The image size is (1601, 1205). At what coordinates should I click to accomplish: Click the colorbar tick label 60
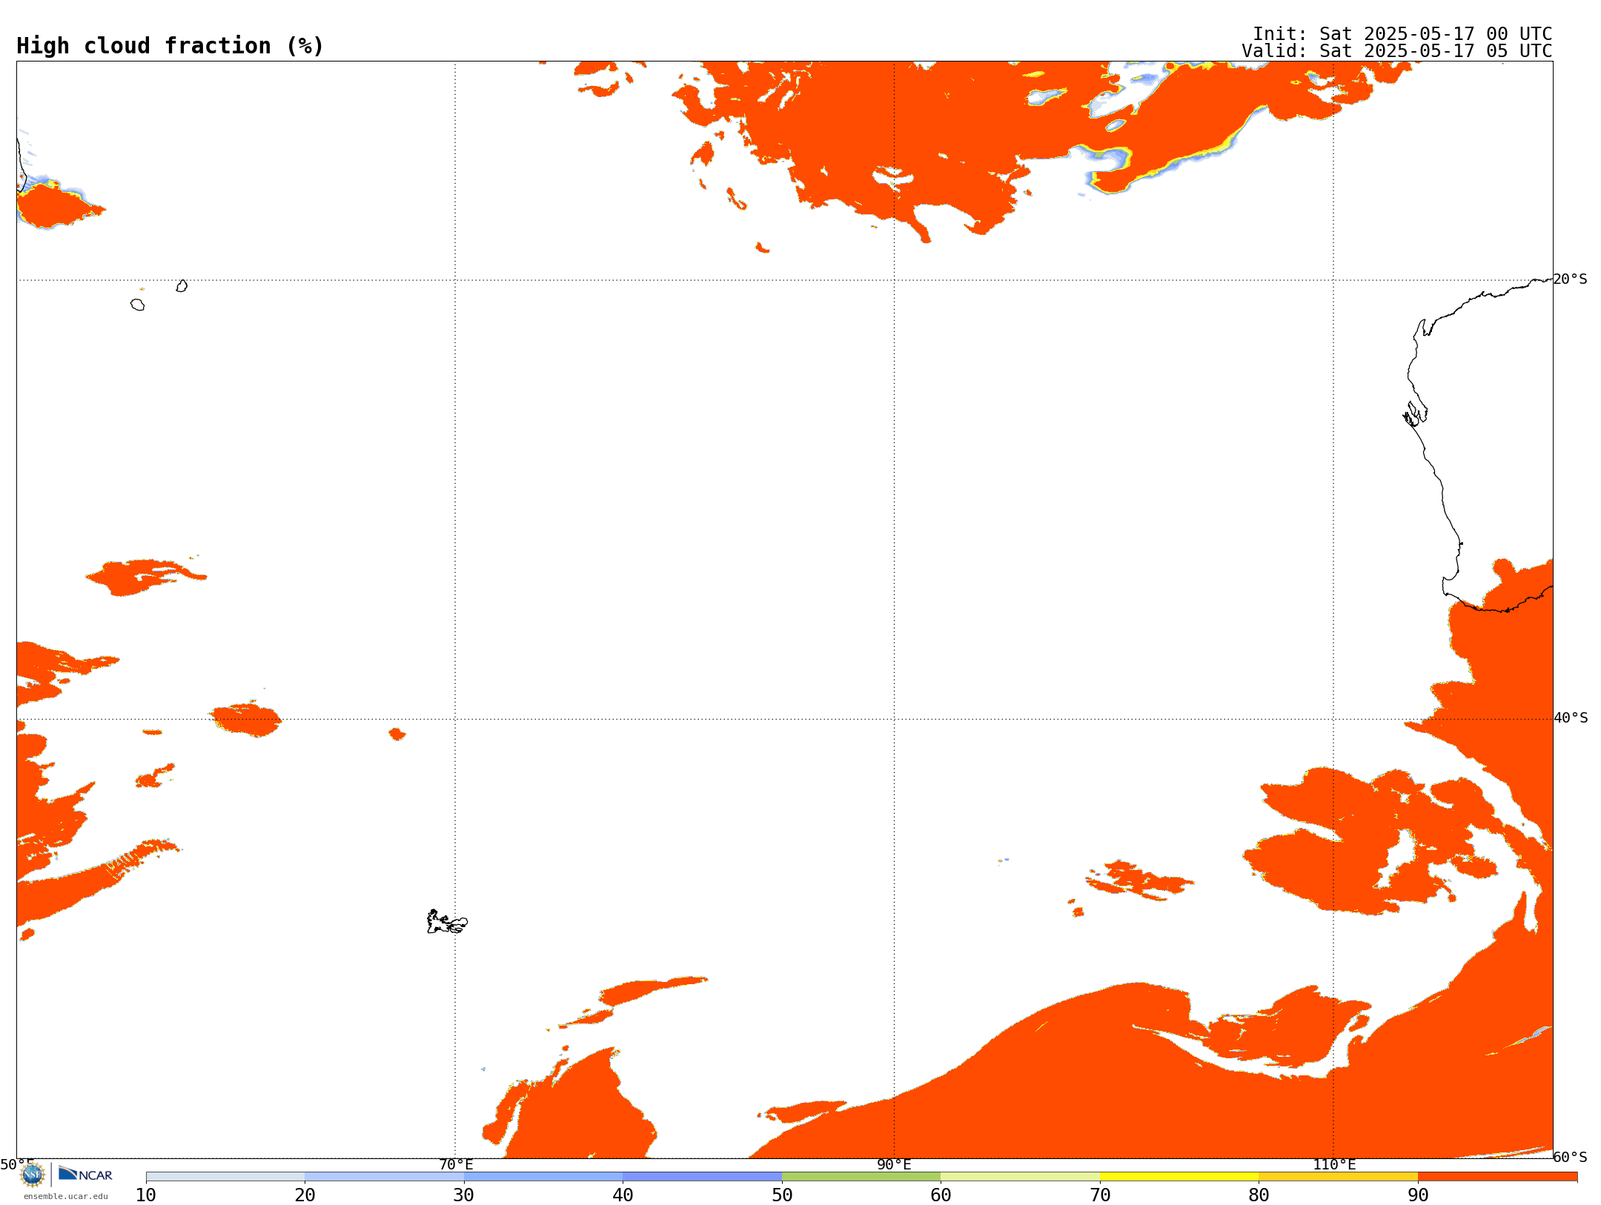click(x=941, y=1195)
